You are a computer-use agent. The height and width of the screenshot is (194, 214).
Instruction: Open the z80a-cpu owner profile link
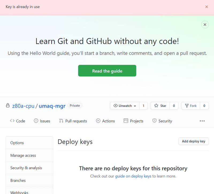click(x=23, y=106)
